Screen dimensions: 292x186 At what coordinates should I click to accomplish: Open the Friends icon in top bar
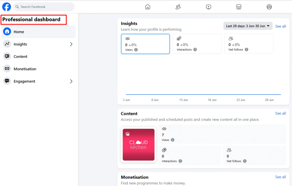[178, 7]
